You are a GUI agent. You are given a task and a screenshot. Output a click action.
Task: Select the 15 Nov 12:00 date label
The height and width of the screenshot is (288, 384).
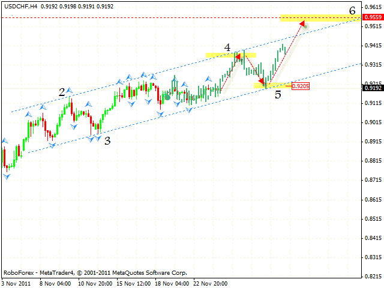click(x=134, y=283)
